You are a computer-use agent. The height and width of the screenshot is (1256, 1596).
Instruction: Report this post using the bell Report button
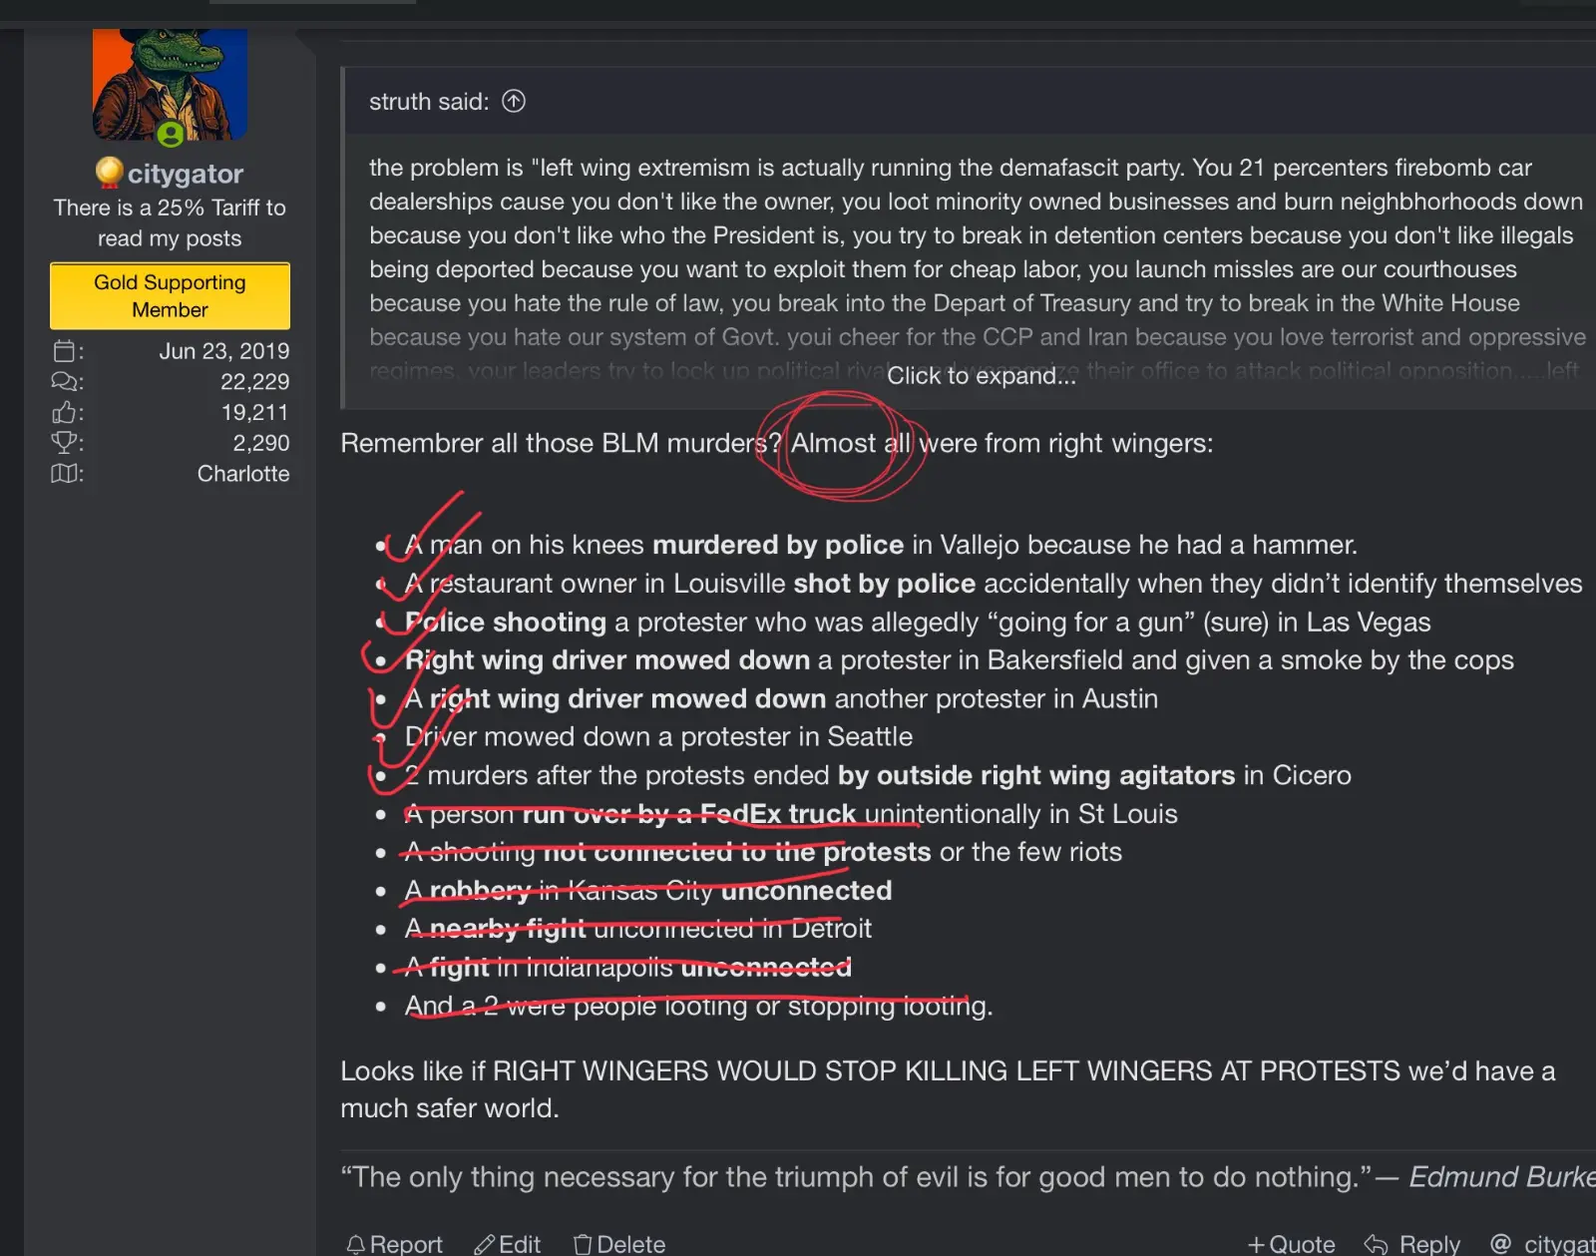pos(394,1244)
